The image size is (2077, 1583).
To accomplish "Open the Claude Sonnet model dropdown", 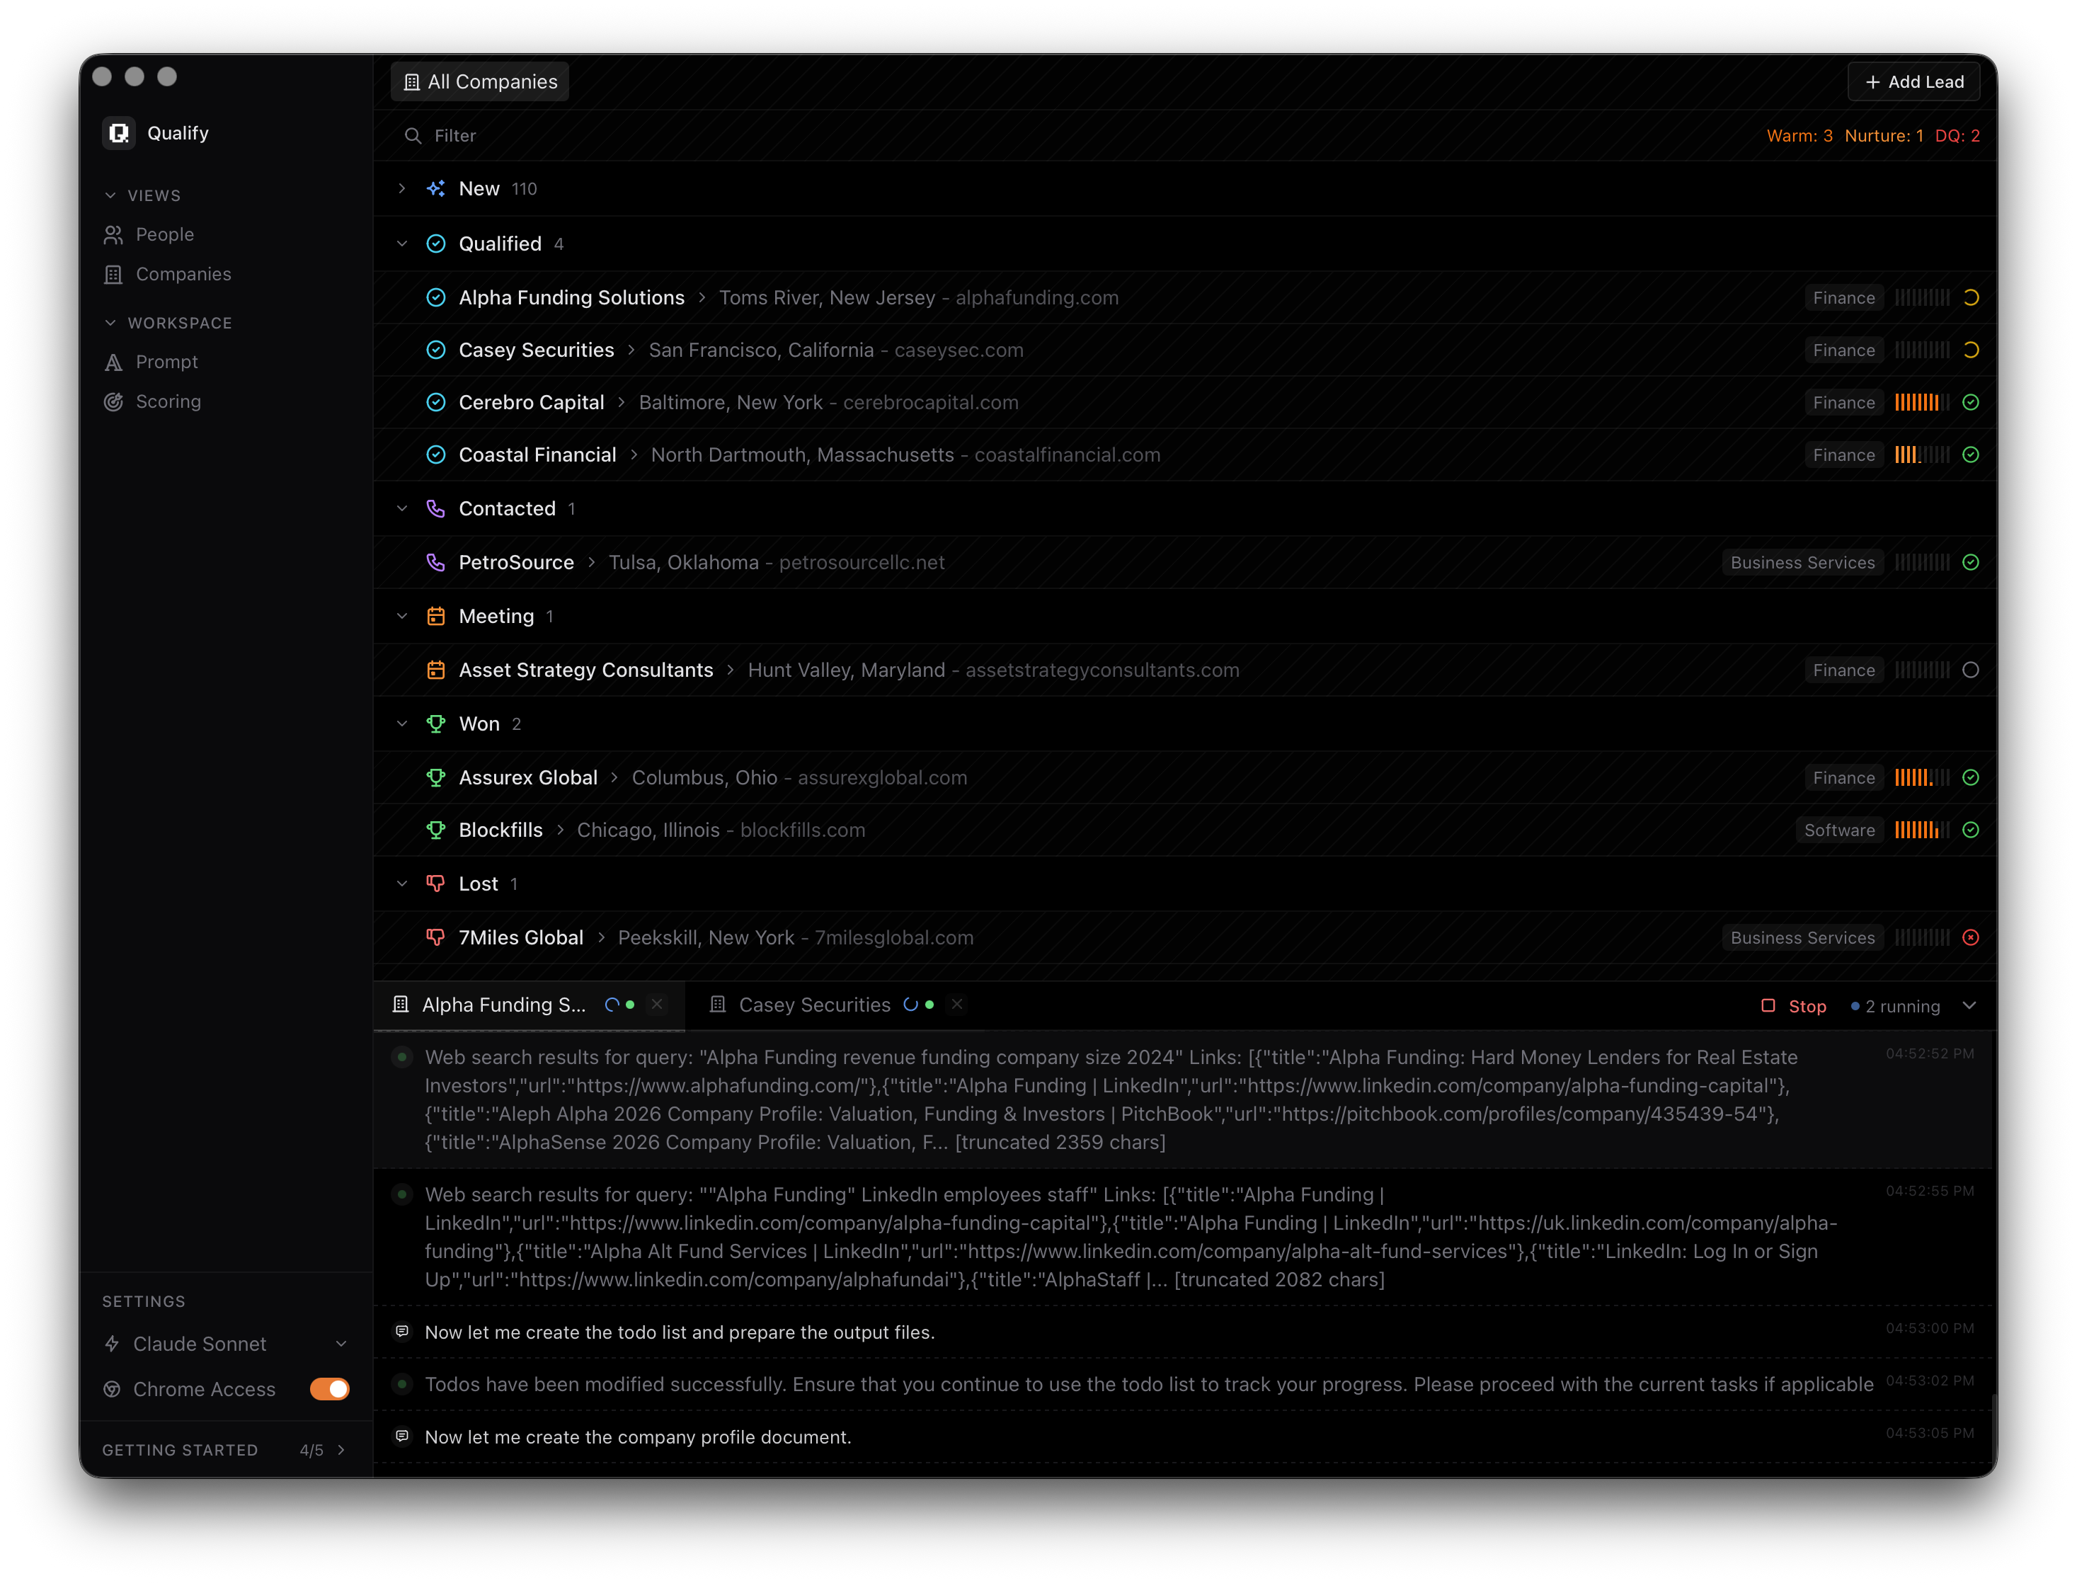I will (226, 1344).
